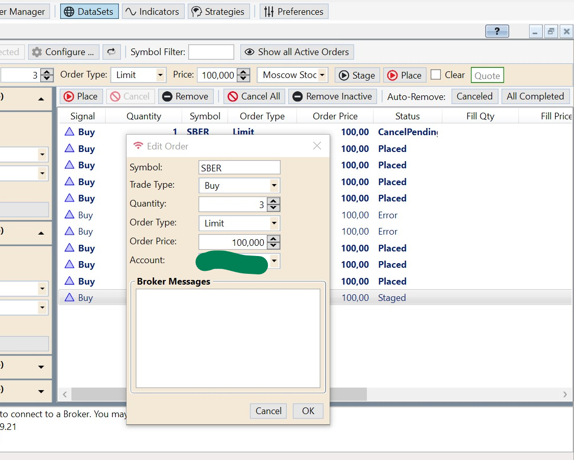
Task: Click the help question mark button
Action: pos(497,31)
